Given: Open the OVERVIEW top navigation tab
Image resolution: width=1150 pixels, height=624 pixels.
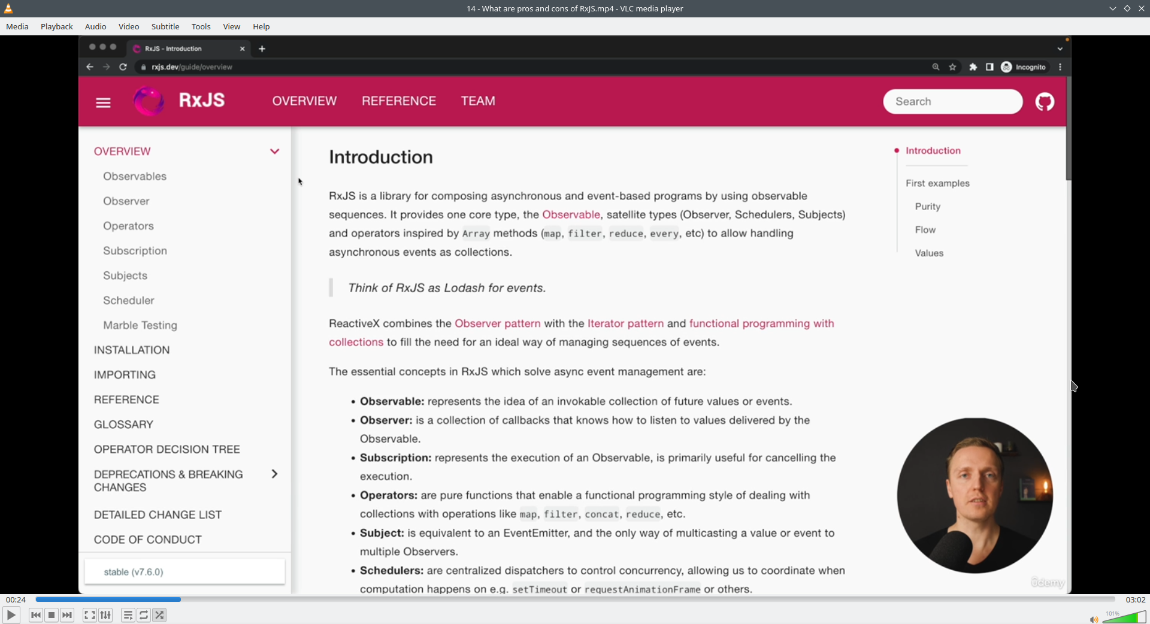Looking at the screenshot, I should pyautogui.click(x=305, y=101).
